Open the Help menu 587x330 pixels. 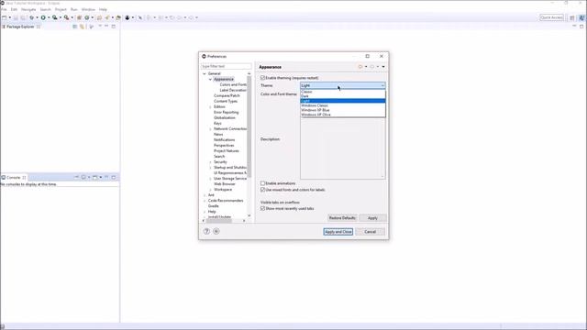103,9
